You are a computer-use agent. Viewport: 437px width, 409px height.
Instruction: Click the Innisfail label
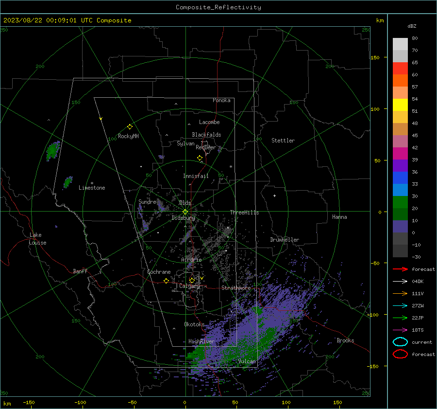pos(196,176)
